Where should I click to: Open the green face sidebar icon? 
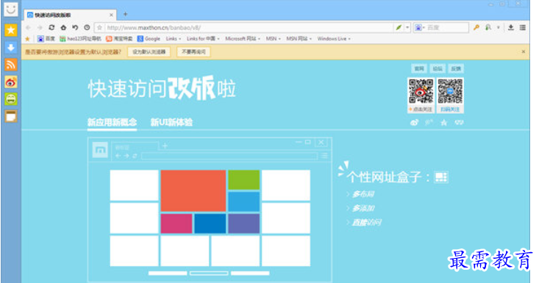(11, 99)
